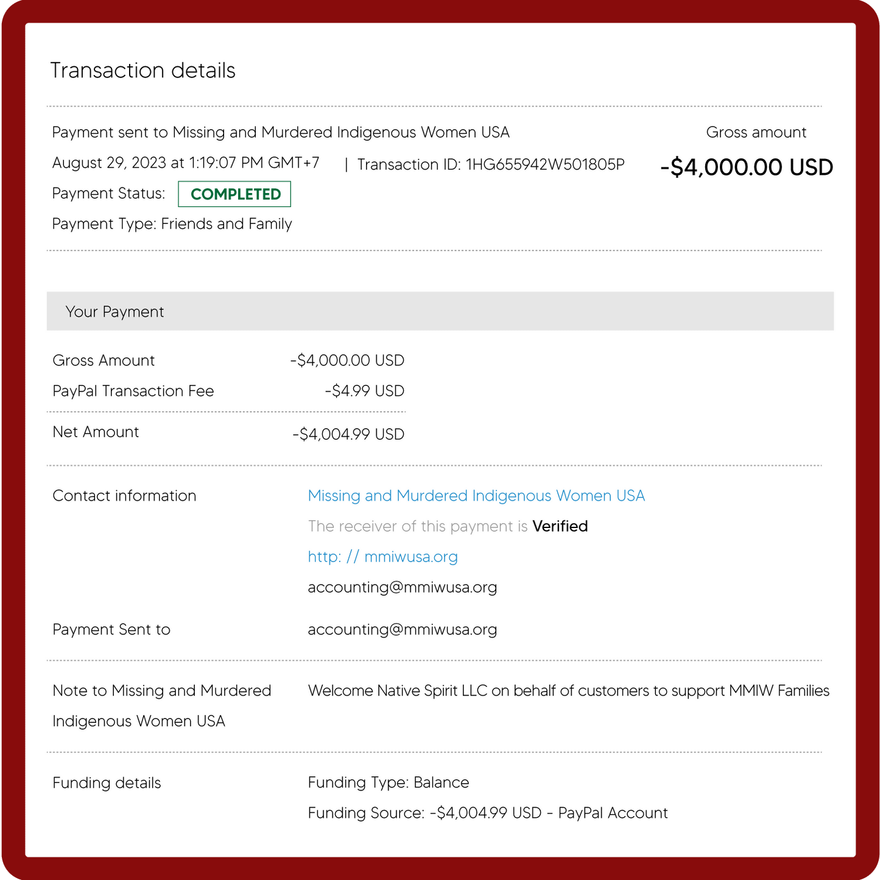Click Funding Type: Balance text
Image resolution: width=880 pixels, height=880 pixels.
[x=388, y=783]
